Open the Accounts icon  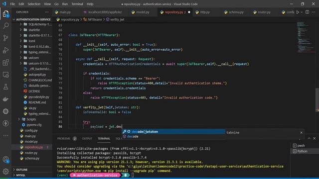pos(5,160)
